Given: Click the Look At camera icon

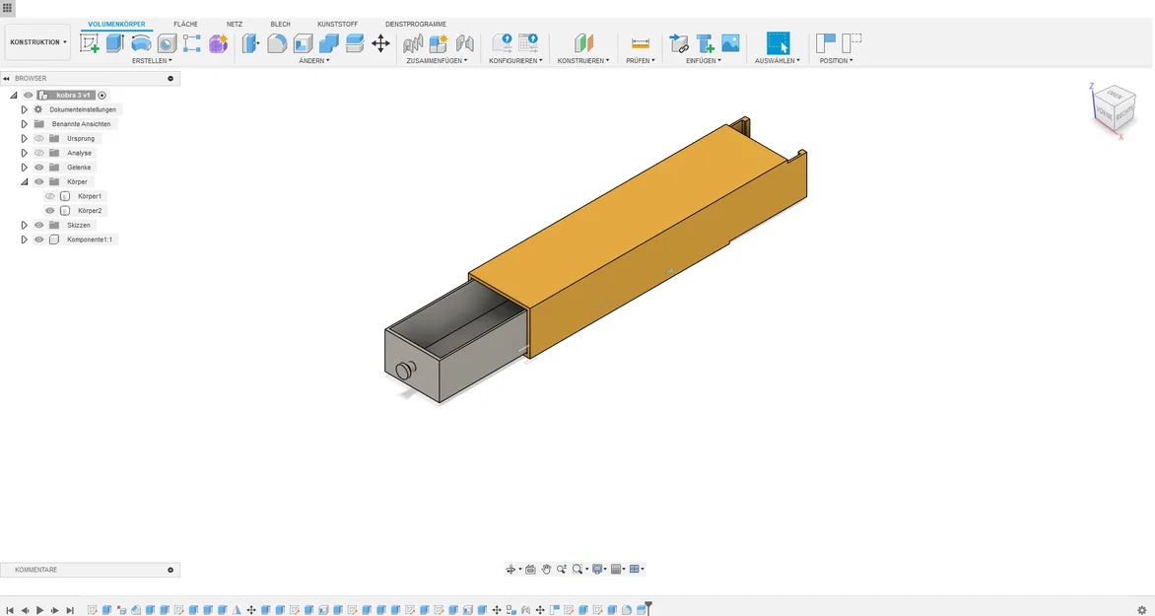Looking at the screenshot, I should (x=530, y=569).
